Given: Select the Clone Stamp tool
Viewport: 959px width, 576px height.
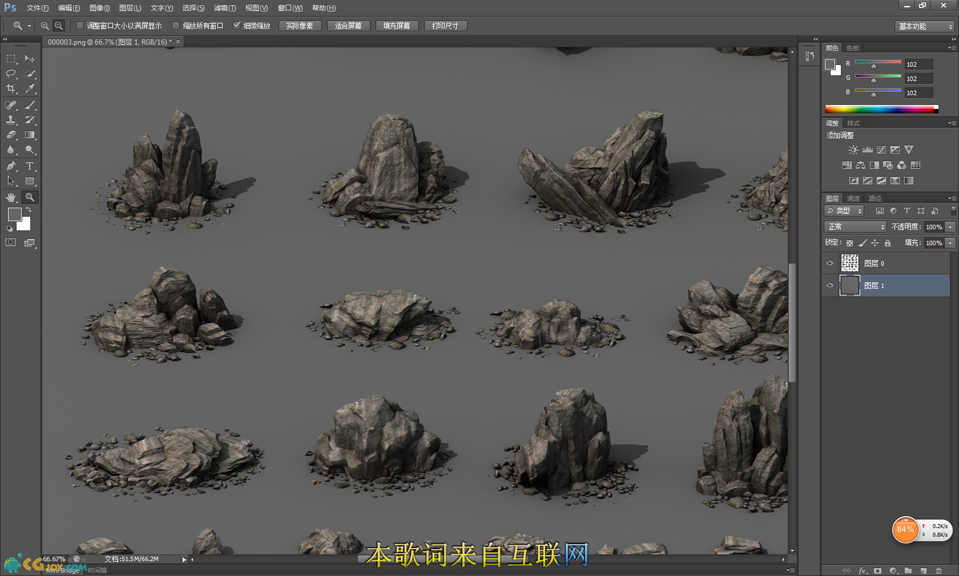Looking at the screenshot, I should (11, 120).
